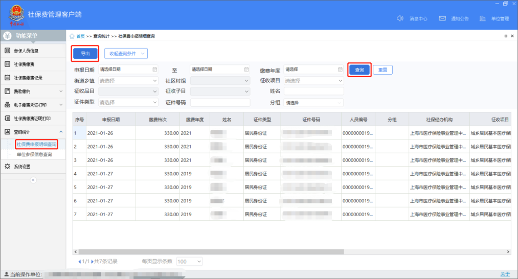Viewport: 518px width, 279px height.
Task: Click the 系统设置 gear icon
Action: click(x=8, y=167)
